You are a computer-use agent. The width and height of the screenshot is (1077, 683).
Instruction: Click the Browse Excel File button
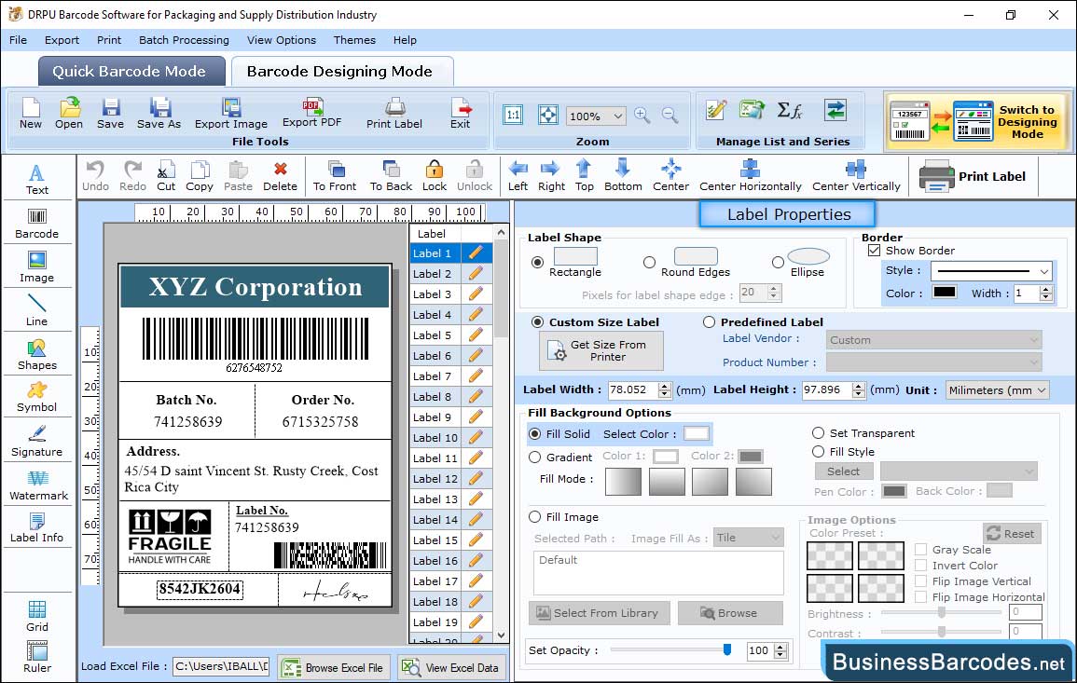(333, 667)
